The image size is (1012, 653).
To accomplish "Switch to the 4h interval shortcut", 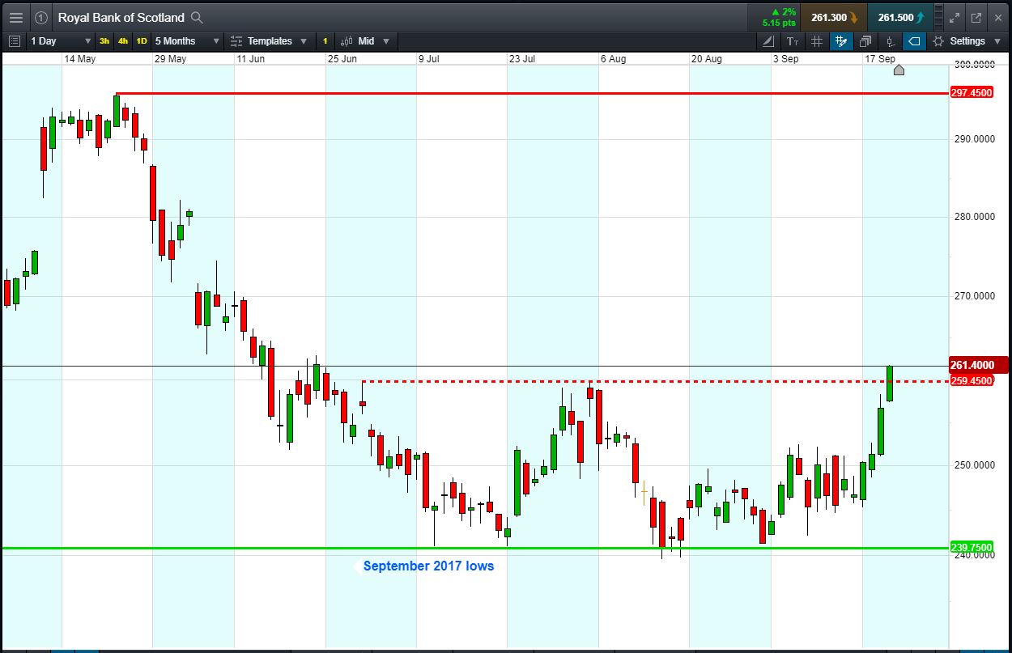I will [123, 41].
